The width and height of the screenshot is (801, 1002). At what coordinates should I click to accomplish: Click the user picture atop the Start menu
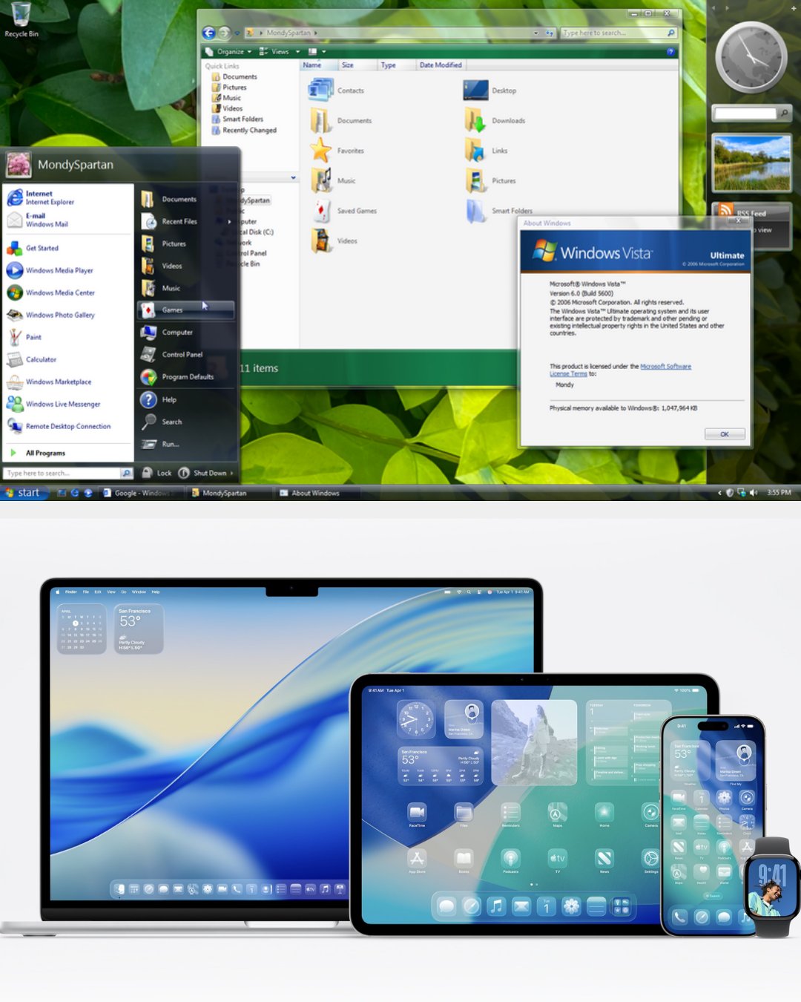[19, 164]
